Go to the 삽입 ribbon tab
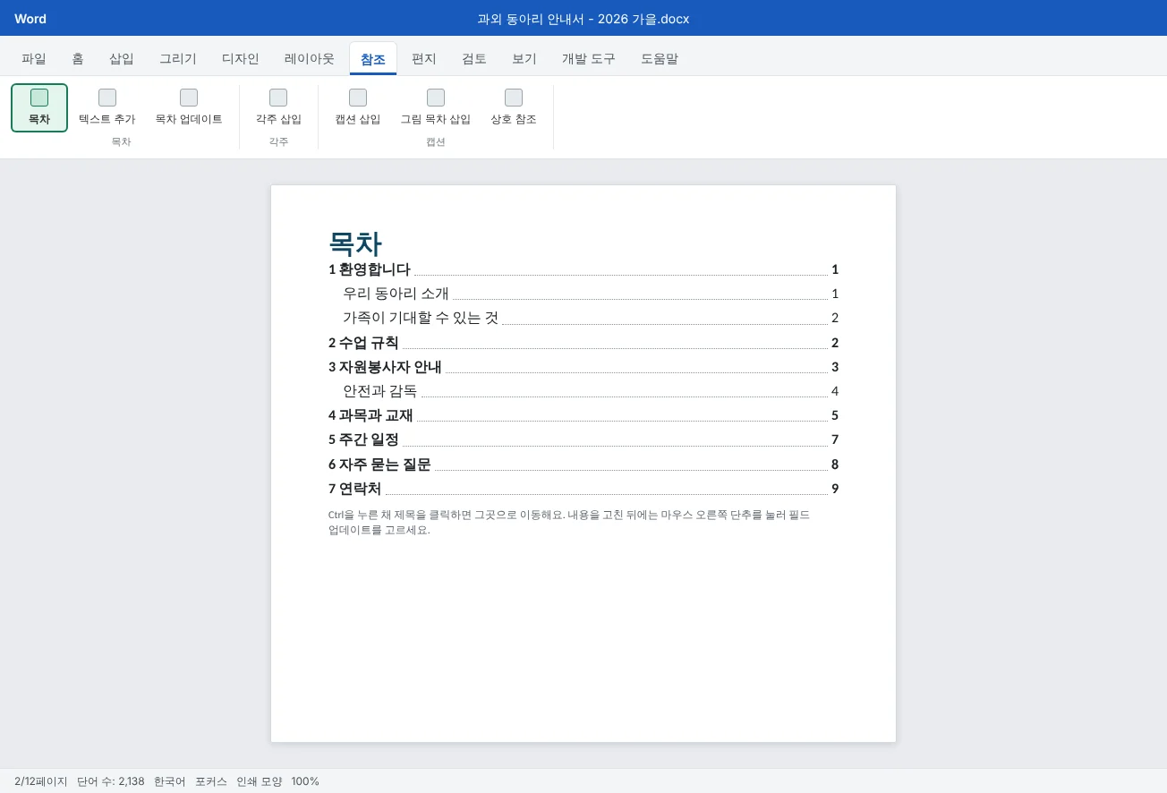Screen dimensions: 1167x793 (122, 59)
